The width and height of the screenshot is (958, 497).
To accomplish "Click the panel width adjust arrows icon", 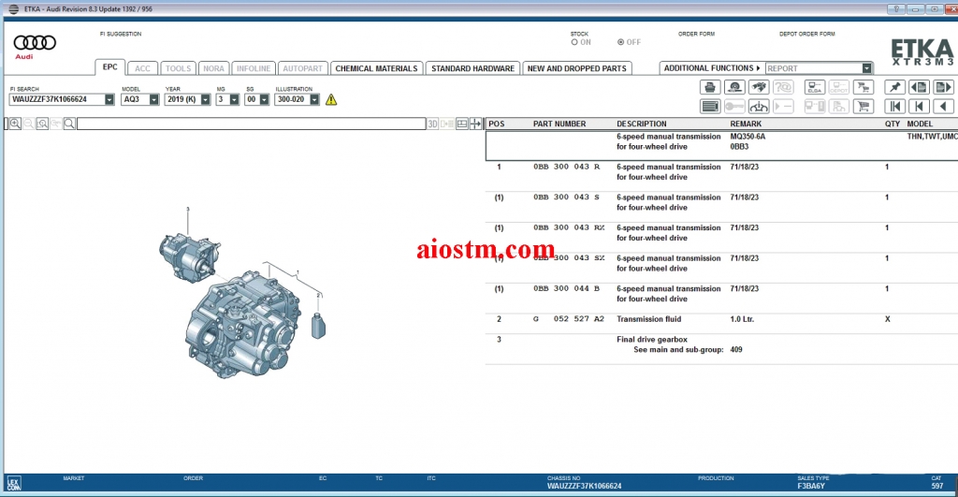I will pyautogui.click(x=475, y=124).
